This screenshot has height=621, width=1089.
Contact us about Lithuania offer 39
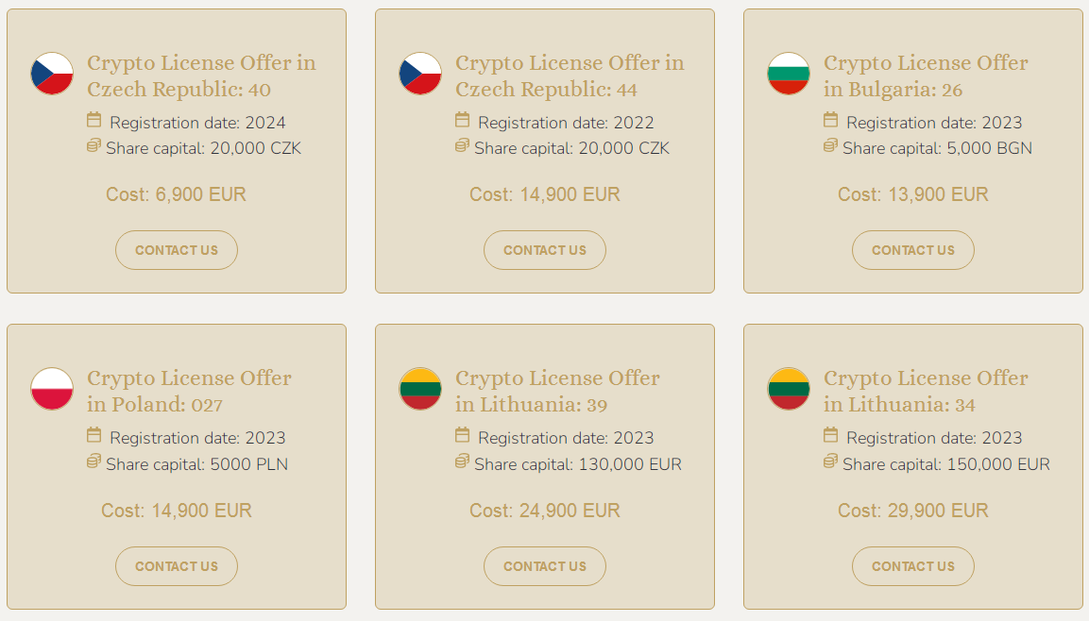click(544, 566)
